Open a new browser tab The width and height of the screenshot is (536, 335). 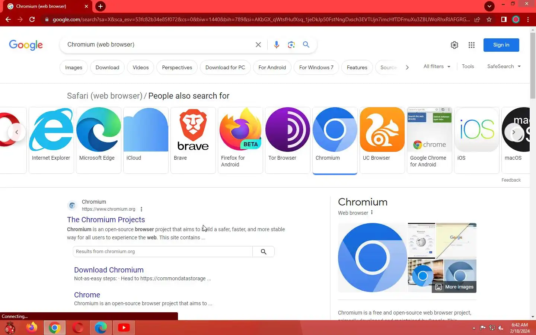pos(100,6)
